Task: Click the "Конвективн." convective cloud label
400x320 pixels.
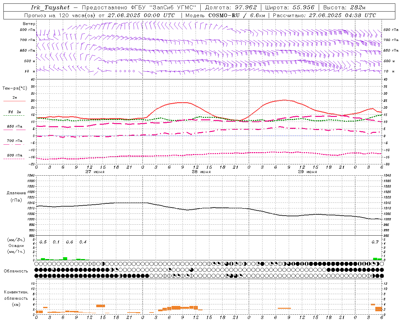Action: click(16, 292)
